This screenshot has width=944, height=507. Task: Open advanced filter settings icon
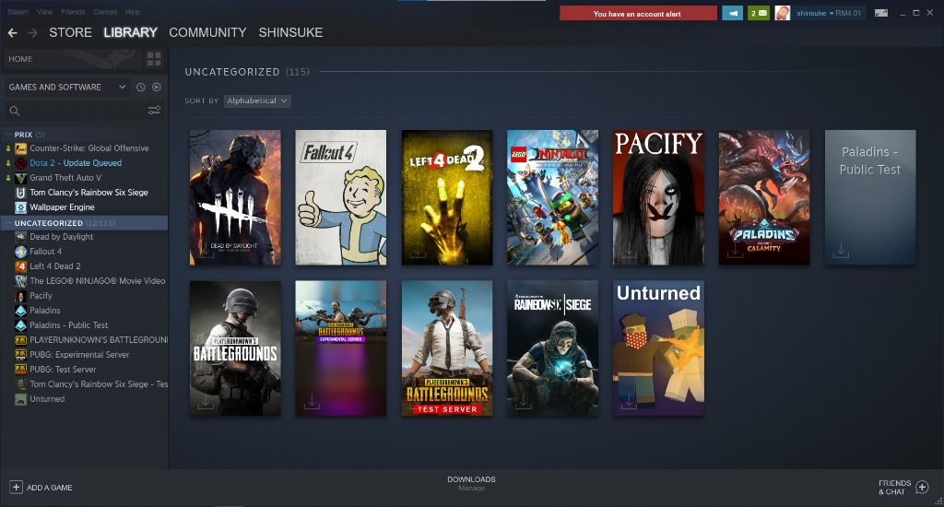tap(154, 111)
